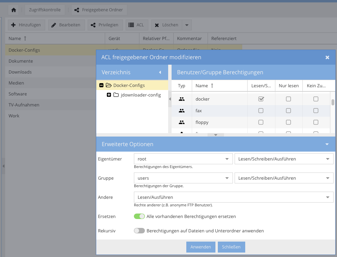Click the Hinzufügen button
The height and width of the screenshot is (257, 337).
[x=26, y=25]
